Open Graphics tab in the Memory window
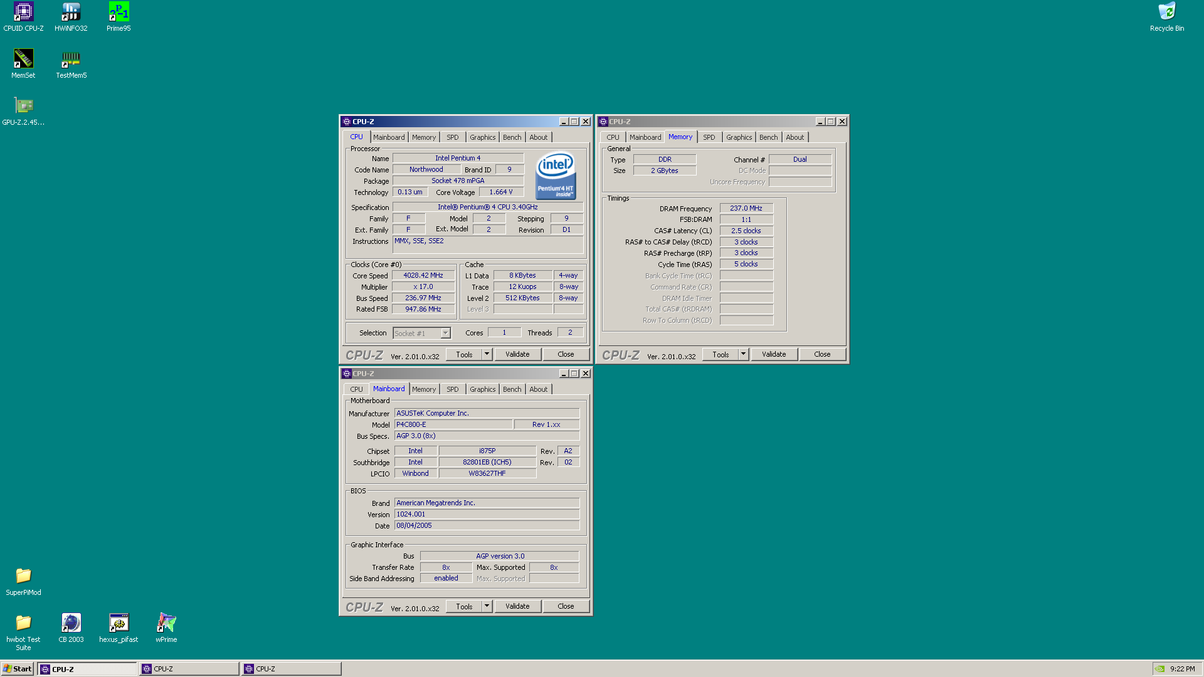Screen dimensions: 1204x677 click(x=739, y=137)
